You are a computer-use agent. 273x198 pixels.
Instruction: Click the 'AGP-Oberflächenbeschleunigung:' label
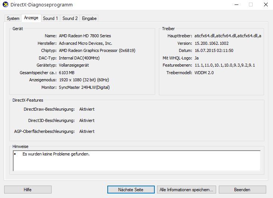(x=44, y=131)
